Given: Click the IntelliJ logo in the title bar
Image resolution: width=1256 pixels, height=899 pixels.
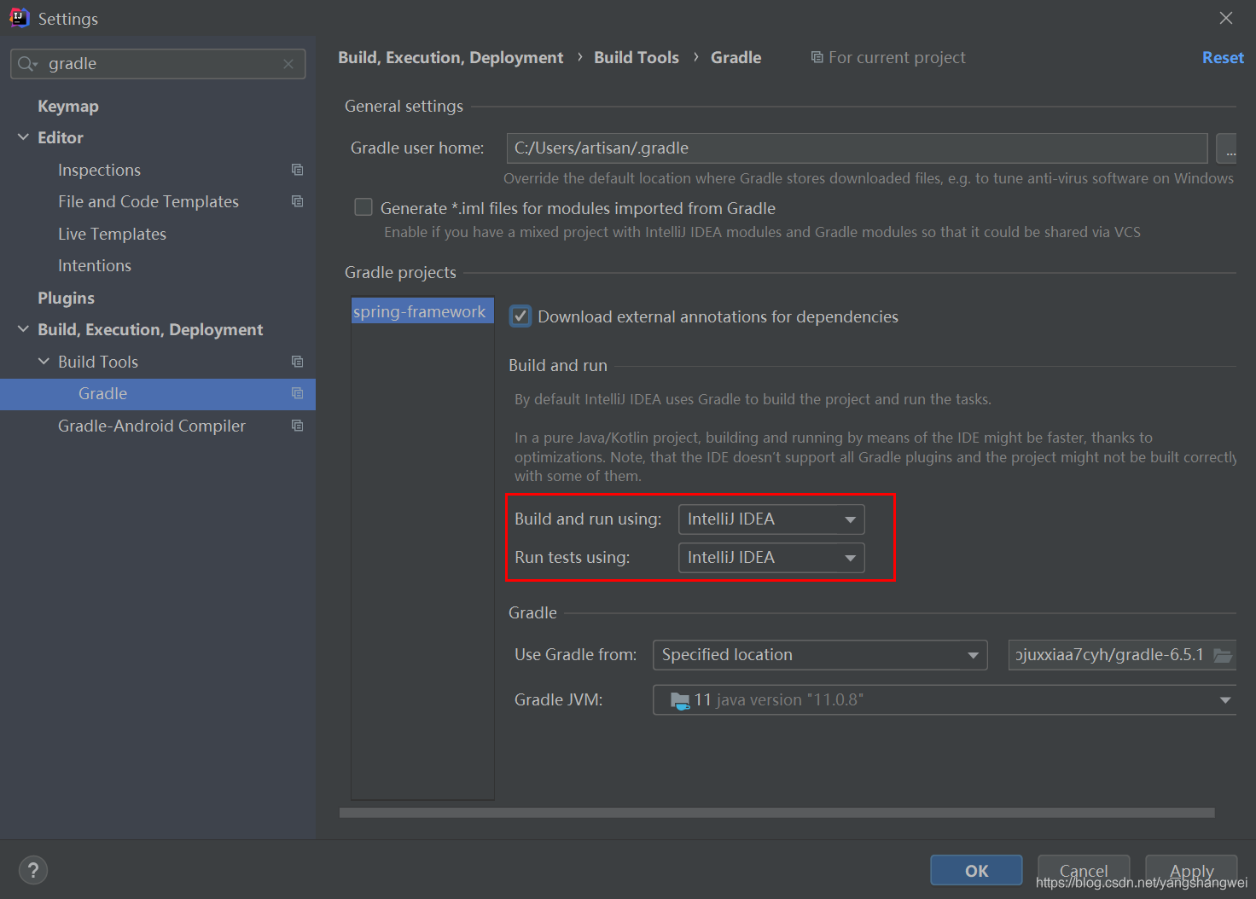Looking at the screenshot, I should 19,18.
